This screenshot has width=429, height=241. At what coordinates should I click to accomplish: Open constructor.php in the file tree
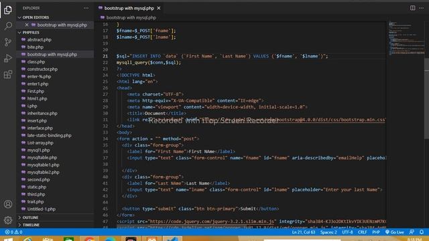[42, 69]
